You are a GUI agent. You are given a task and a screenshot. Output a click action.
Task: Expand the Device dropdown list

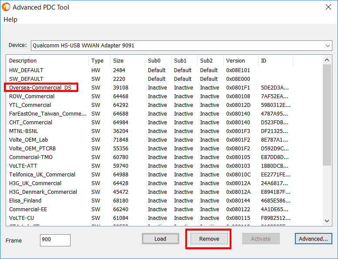(328, 45)
